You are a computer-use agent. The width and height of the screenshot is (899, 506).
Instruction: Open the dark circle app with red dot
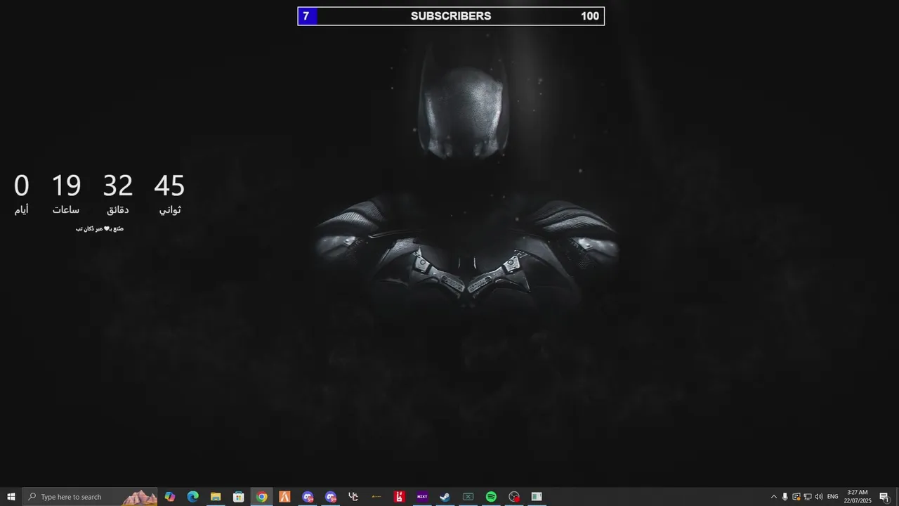[514, 497]
